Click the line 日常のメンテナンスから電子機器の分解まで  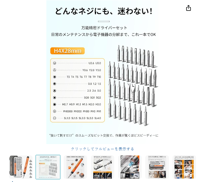(103, 35)
